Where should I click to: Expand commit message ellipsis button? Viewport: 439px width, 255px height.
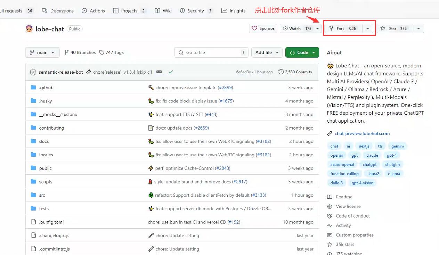click(159, 72)
